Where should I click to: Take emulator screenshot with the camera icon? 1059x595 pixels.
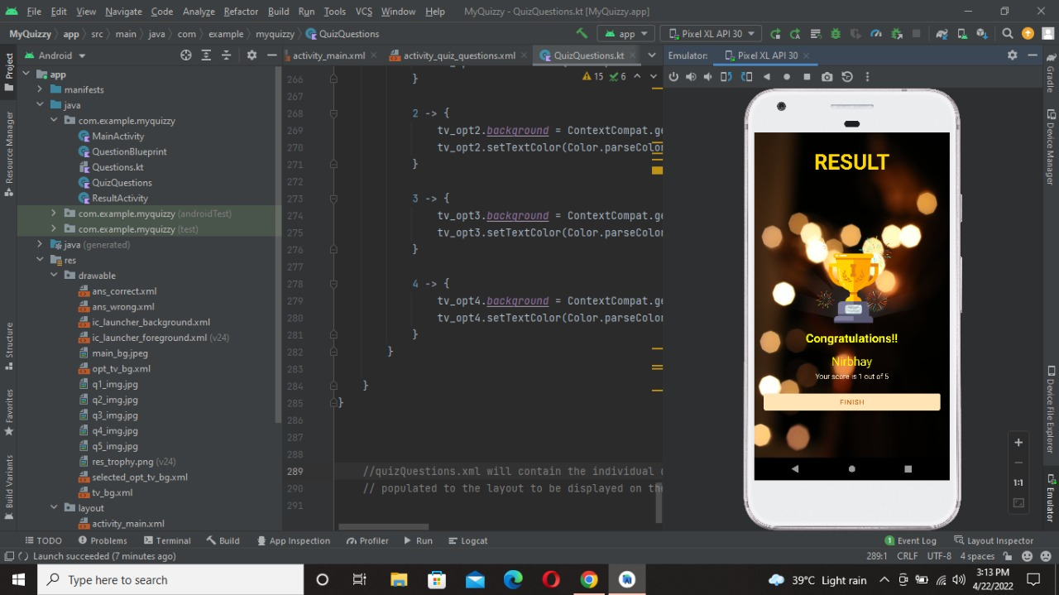tap(827, 76)
